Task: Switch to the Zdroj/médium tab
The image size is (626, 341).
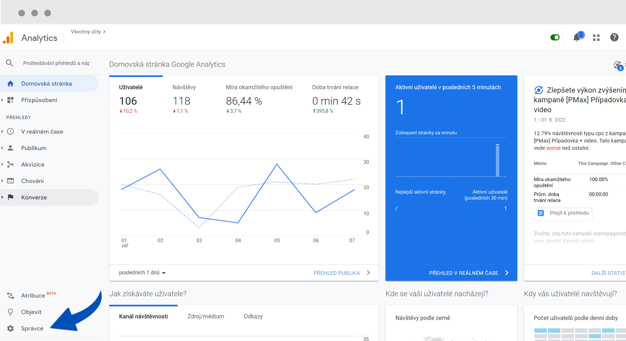Action: click(x=206, y=316)
